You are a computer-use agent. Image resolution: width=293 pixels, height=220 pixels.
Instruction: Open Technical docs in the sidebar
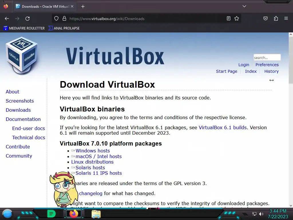coord(29,137)
